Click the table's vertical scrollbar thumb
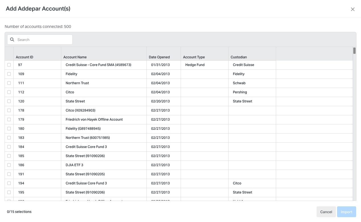 354,51
